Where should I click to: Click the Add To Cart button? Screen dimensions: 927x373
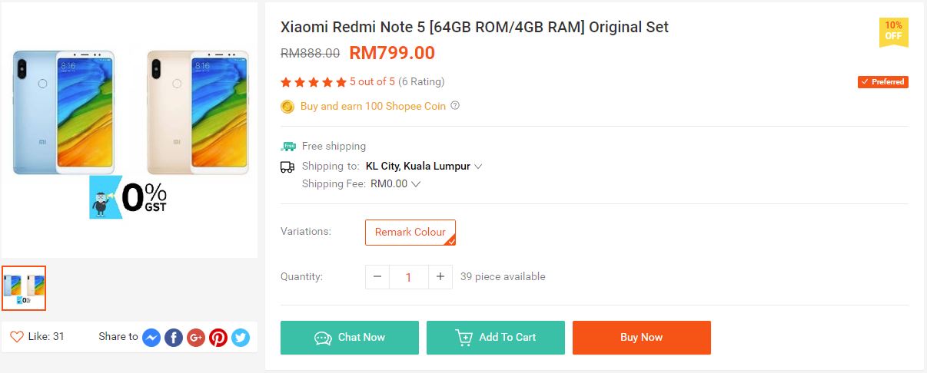[495, 338]
